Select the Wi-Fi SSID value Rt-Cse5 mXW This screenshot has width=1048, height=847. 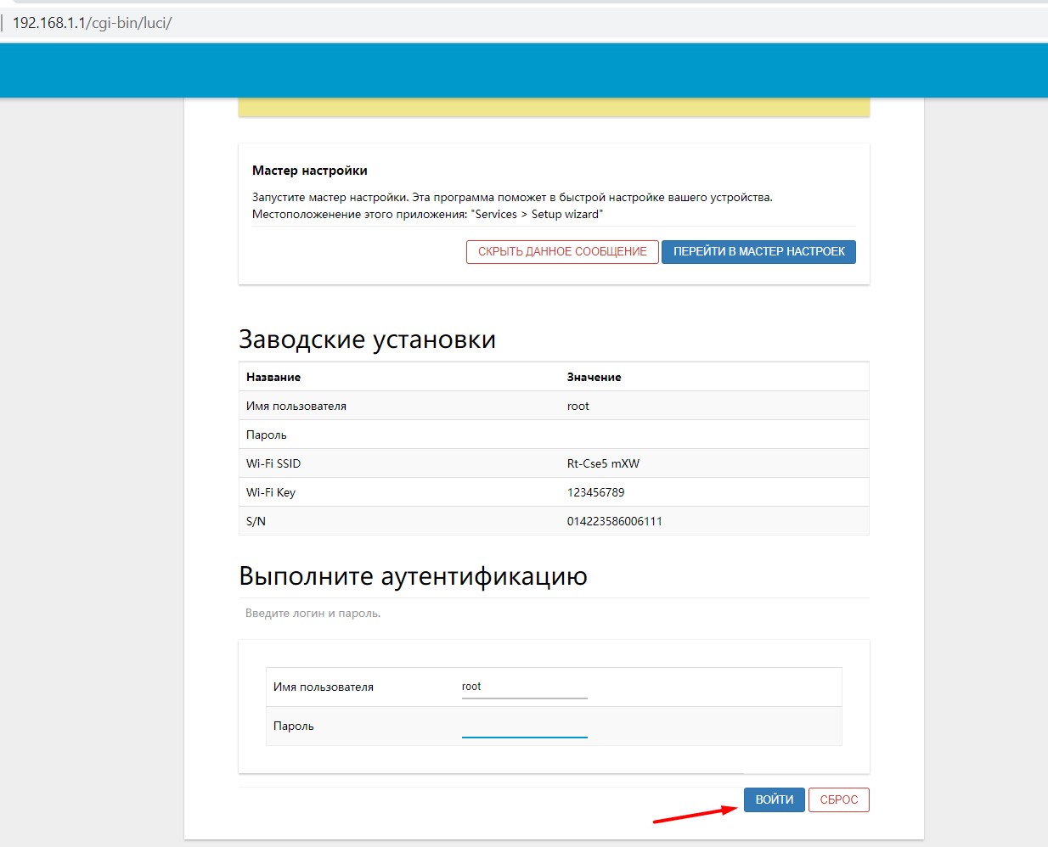tap(603, 463)
